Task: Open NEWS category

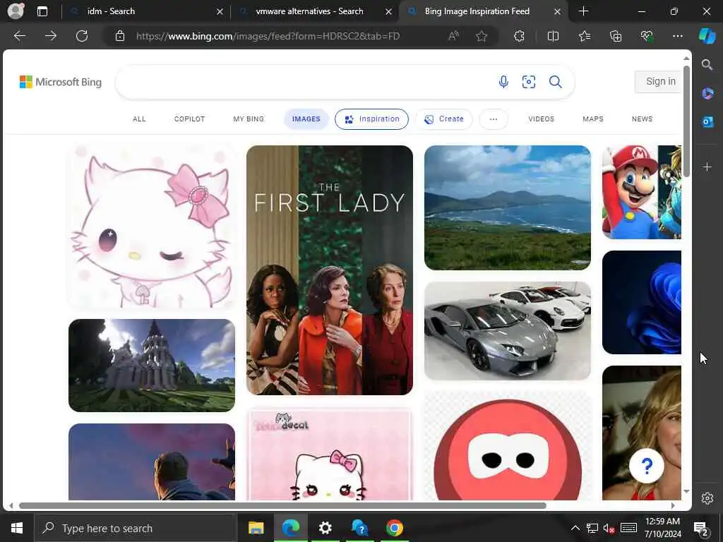Action: pos(643,119)
